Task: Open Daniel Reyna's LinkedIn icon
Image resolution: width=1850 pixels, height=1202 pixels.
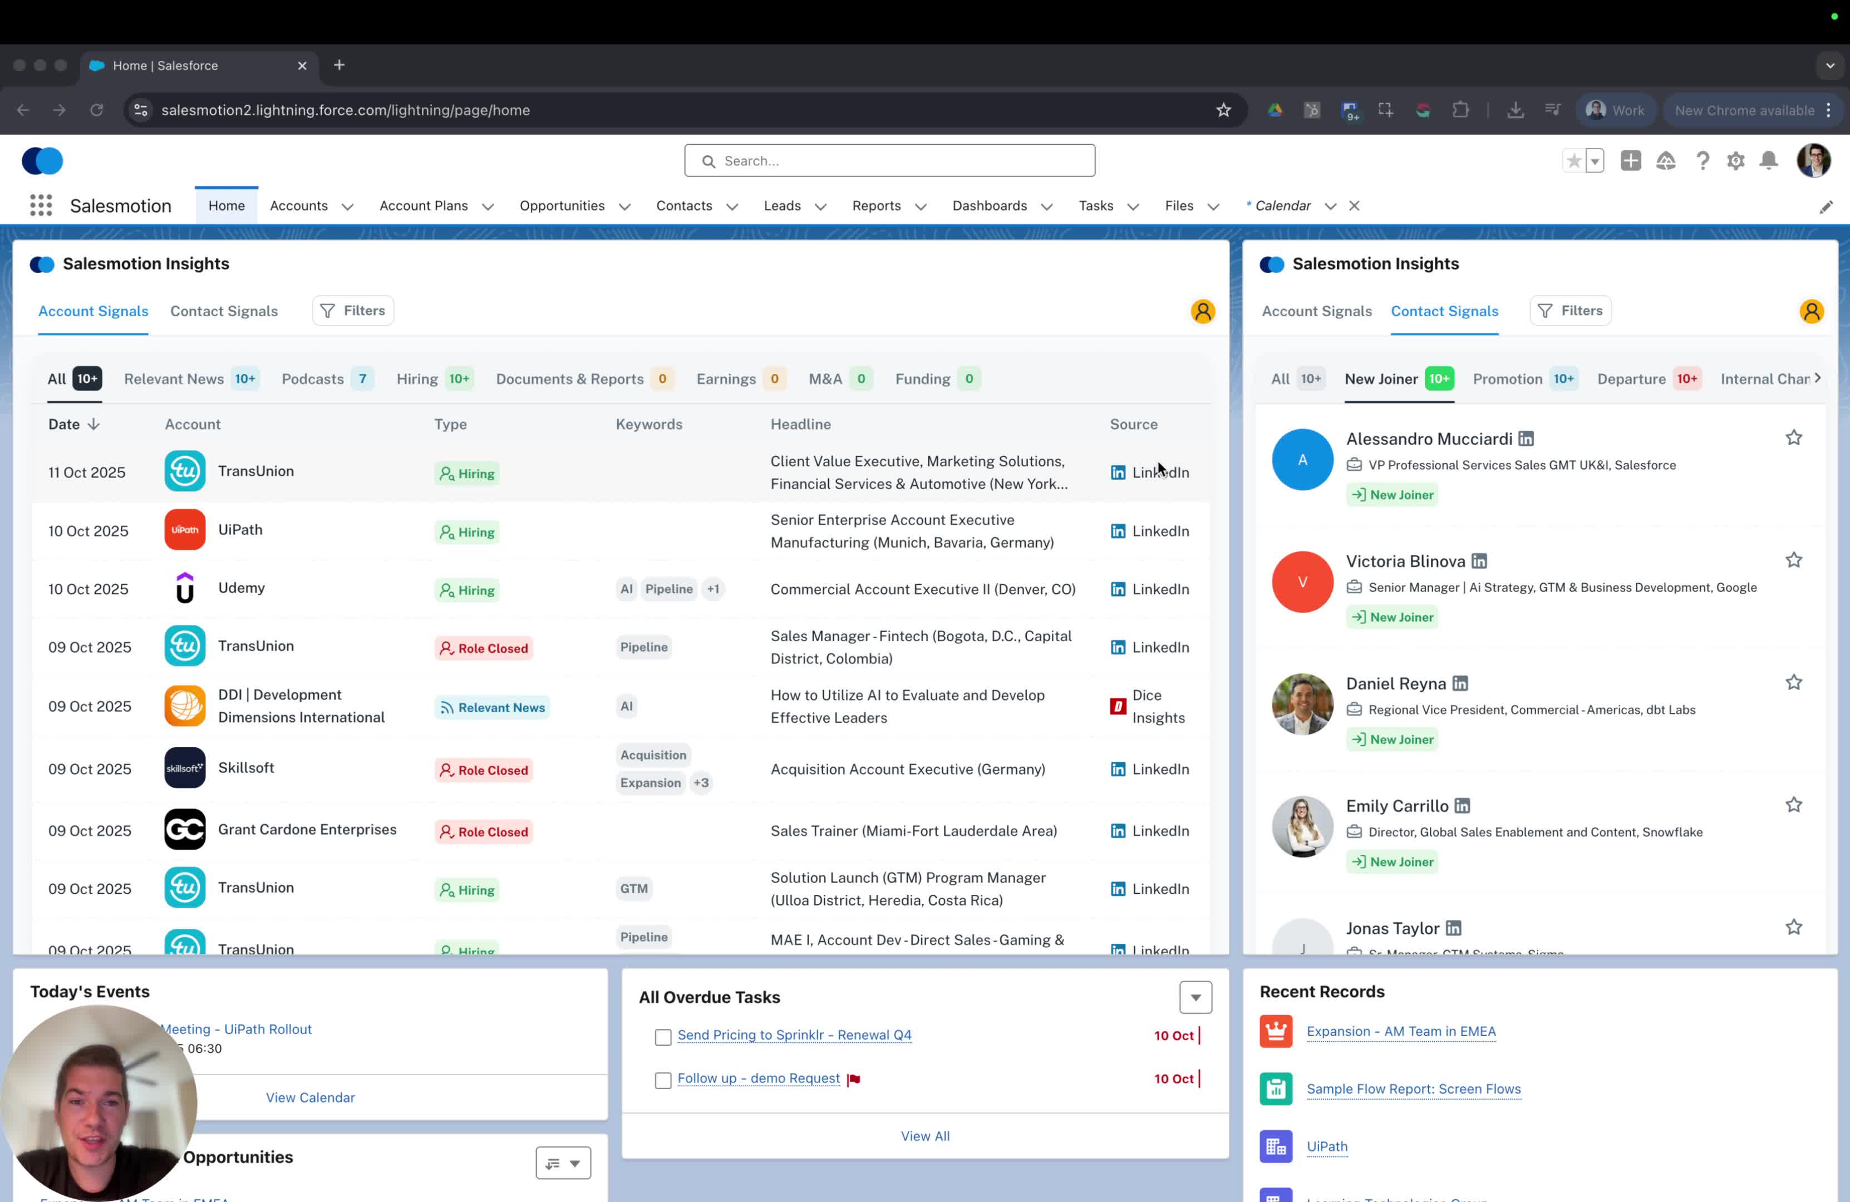Action: (1460, 684)
